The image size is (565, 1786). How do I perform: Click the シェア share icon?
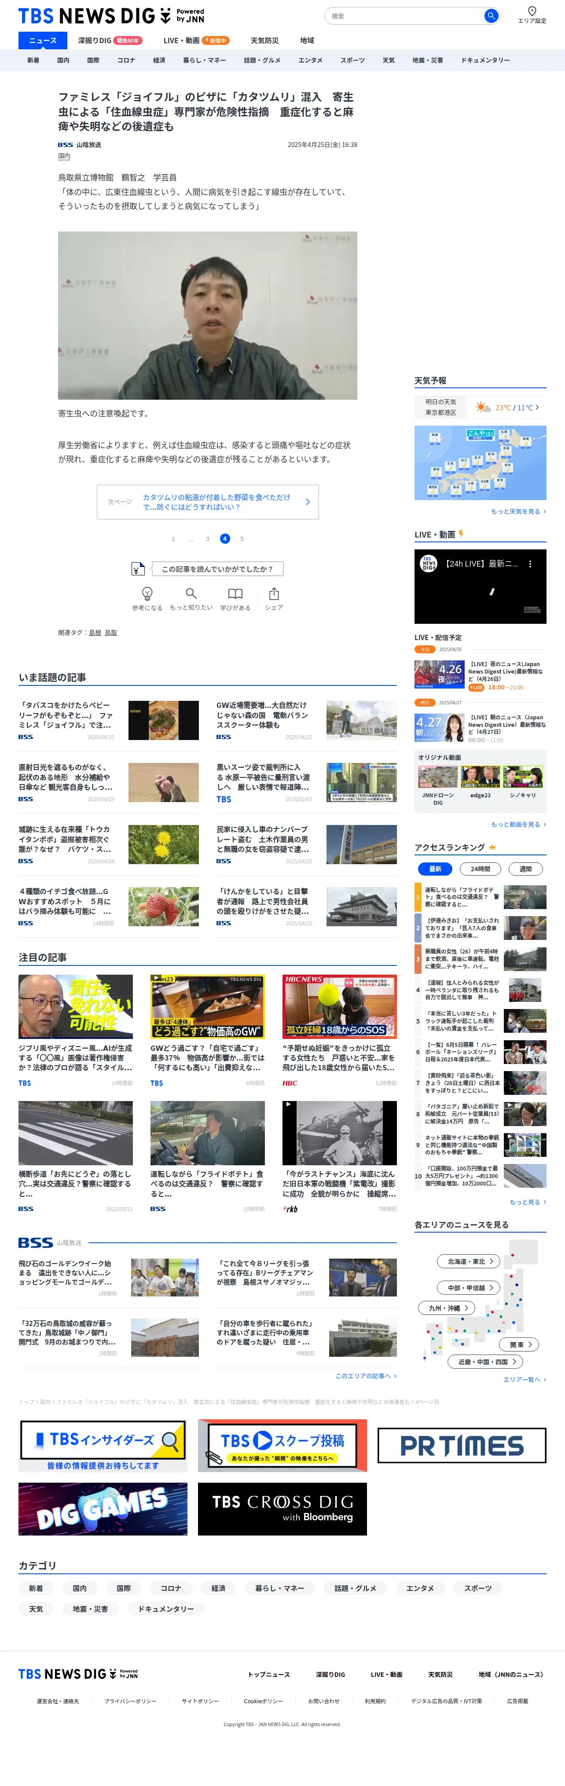pyautogui.click(x=274, y=593)
